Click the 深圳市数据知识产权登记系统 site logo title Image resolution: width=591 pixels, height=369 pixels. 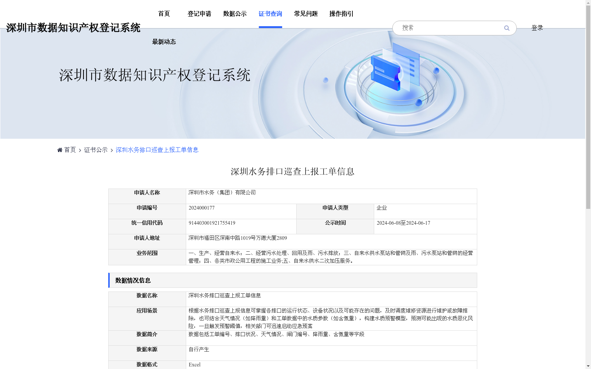tap(73, 28)
